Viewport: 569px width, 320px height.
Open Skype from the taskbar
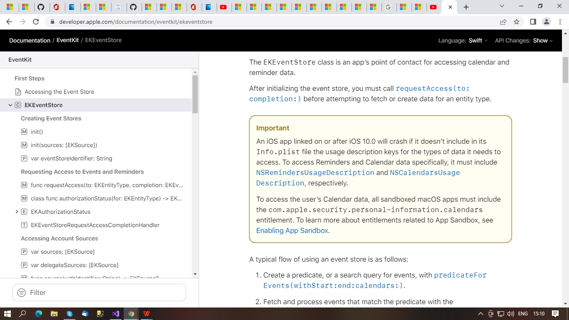click(70, 314)
